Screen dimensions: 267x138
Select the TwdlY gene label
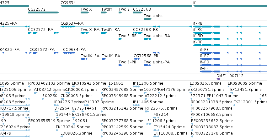tap(107, 9)
